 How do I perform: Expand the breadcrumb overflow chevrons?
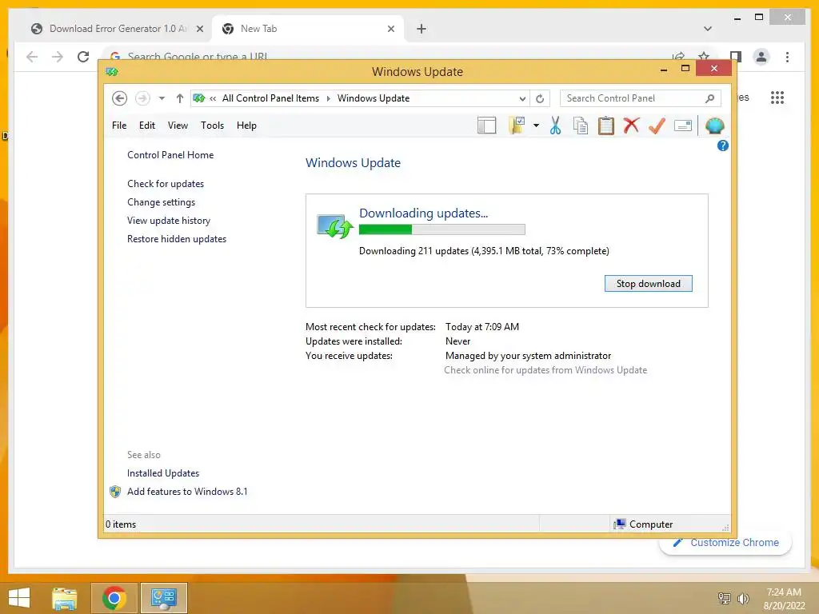pyautogui.click(x=213, y=98)
